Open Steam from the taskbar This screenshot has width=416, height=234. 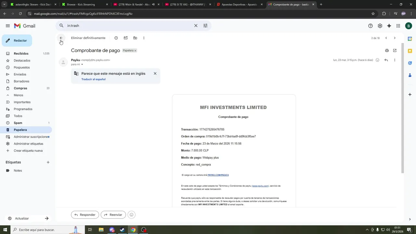pos(122,230)
